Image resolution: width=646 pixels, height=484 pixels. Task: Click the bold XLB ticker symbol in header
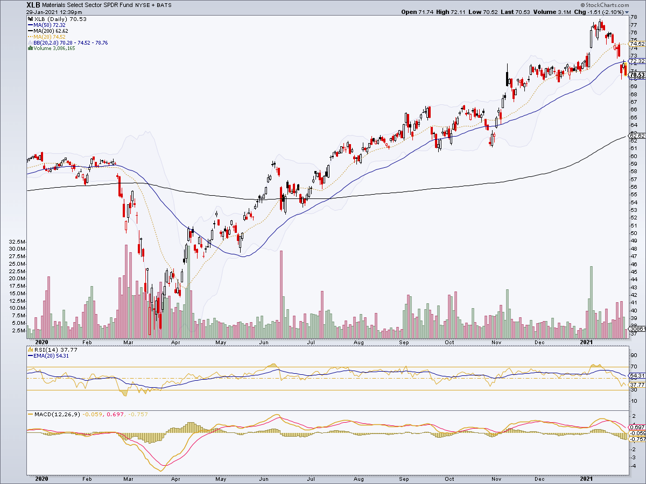(34, 4)
